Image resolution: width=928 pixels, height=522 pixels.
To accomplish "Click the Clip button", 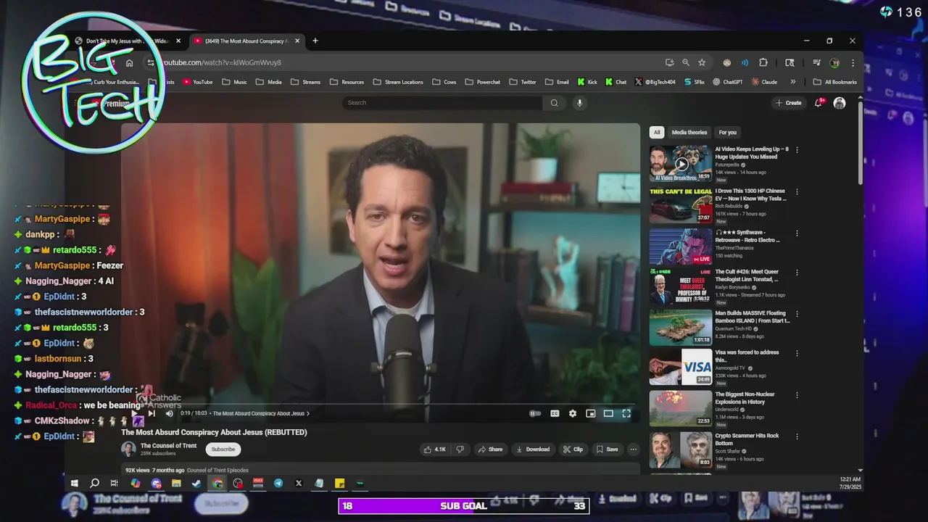I will 573,449.
